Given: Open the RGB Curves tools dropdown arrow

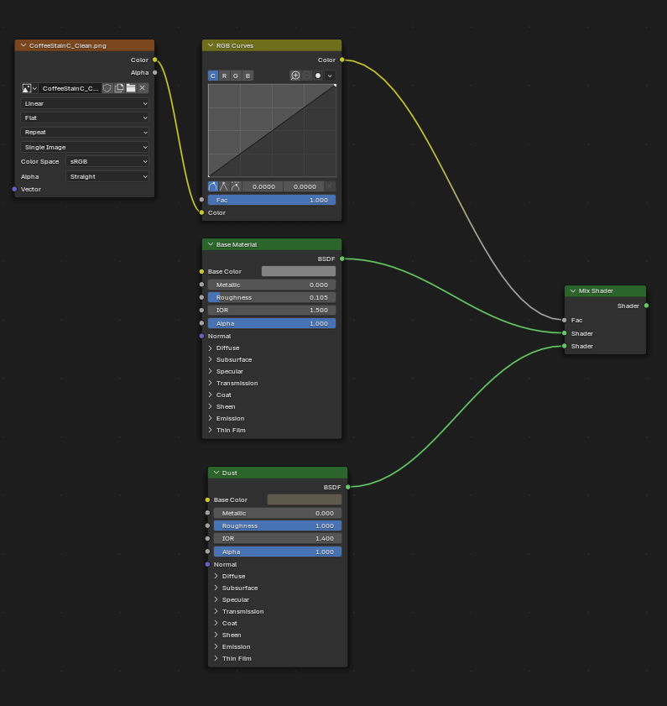Looking at the screenshot, I should (x=330, y=76).
